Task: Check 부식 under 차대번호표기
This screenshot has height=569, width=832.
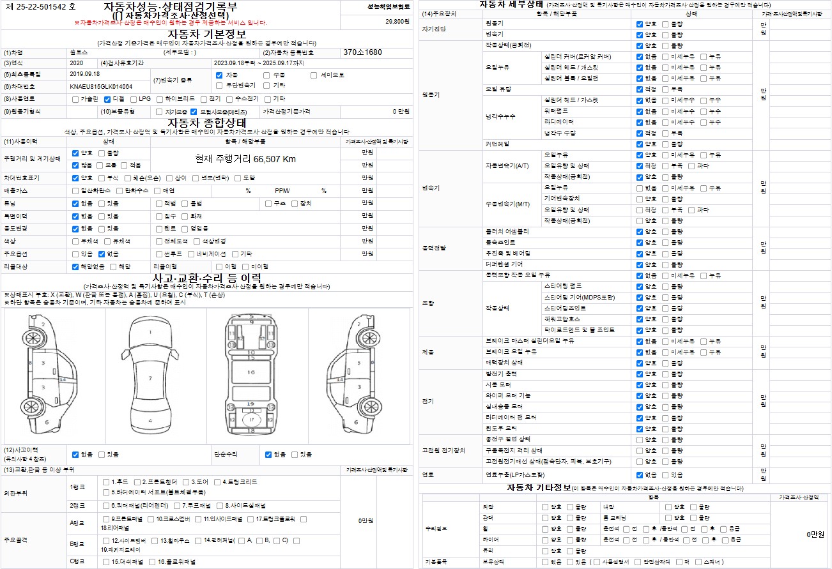Action: (101, 178)
